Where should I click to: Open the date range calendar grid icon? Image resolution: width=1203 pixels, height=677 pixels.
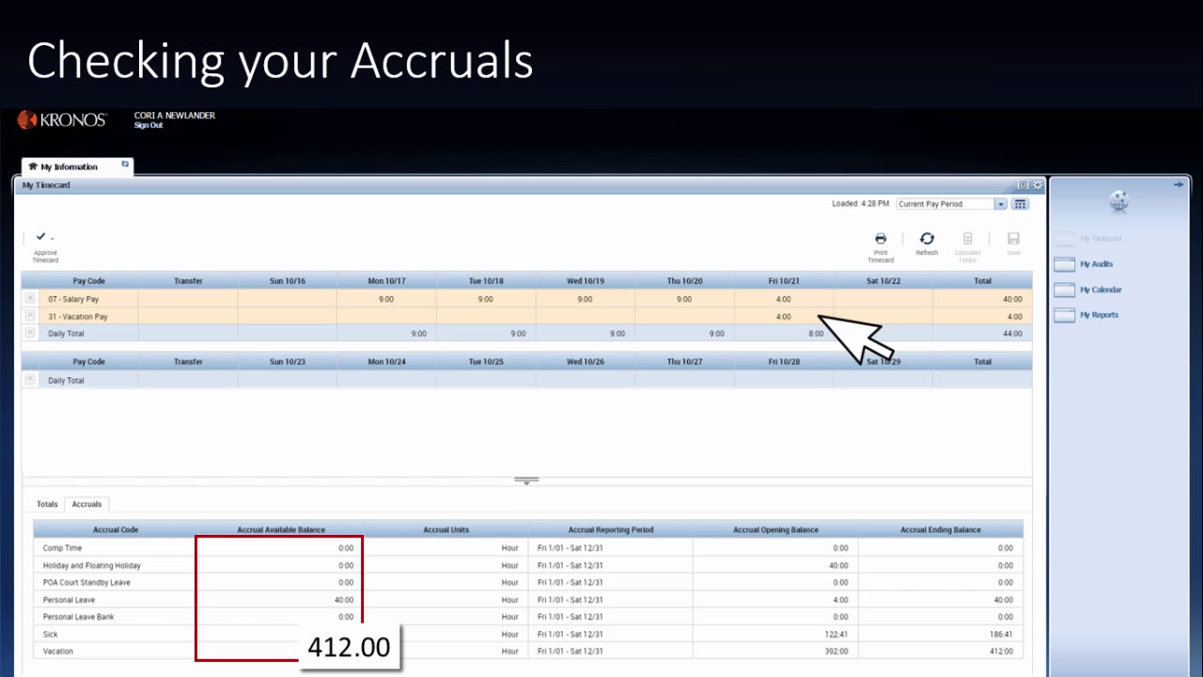pos(1020,204)
